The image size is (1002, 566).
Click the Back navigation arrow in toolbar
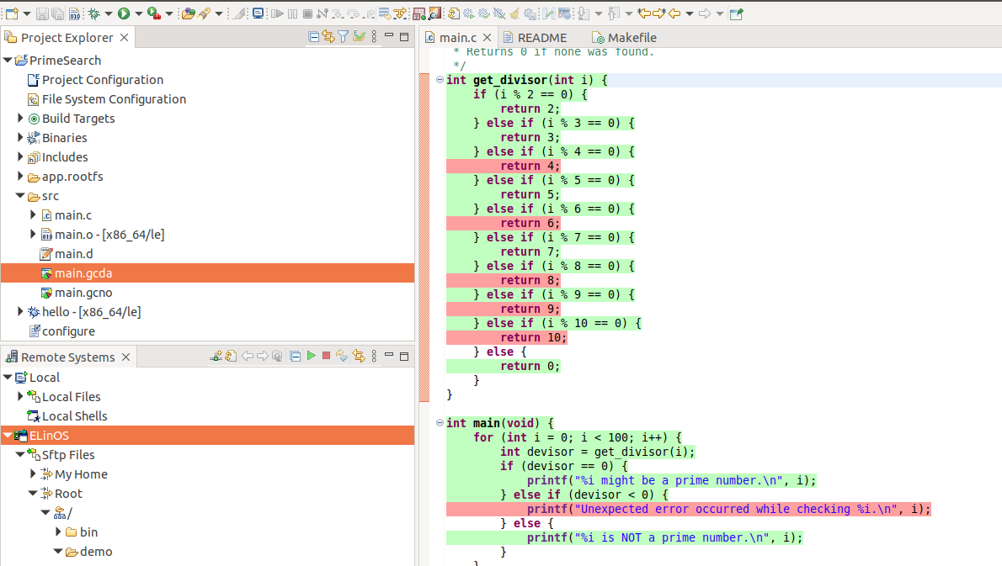click(674, 13)
